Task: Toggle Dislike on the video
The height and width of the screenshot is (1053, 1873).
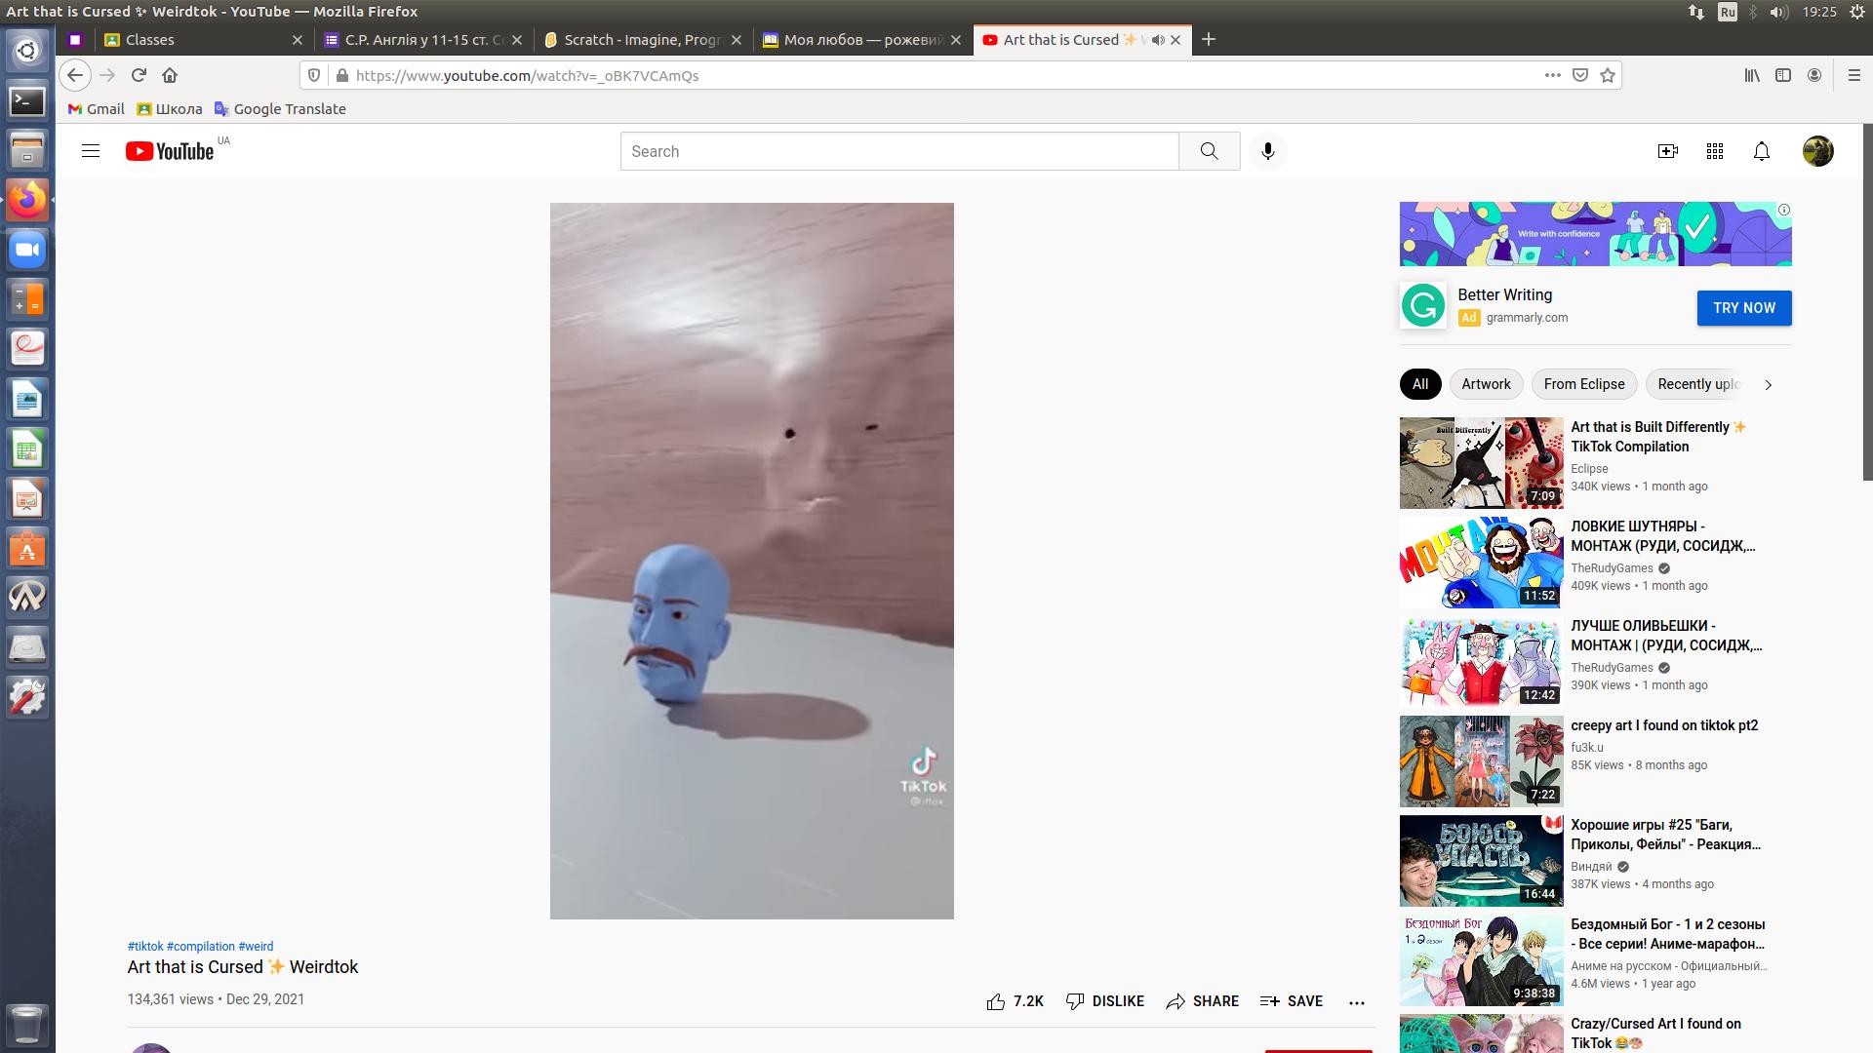Action: 1105,1001
